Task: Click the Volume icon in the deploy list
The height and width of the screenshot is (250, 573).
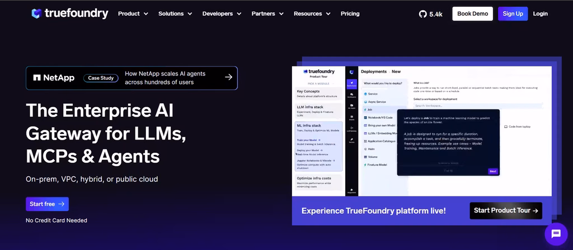Action: point(365,157)
